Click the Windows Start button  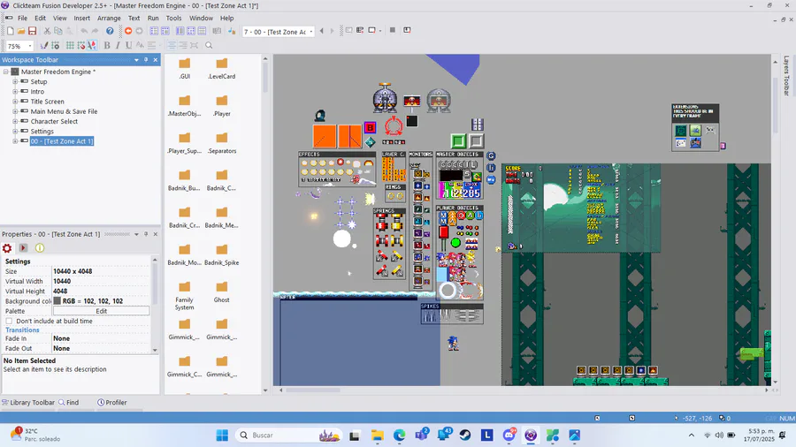[222, 436]
